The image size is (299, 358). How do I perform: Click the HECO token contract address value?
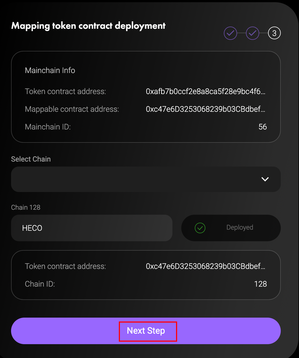205,266
